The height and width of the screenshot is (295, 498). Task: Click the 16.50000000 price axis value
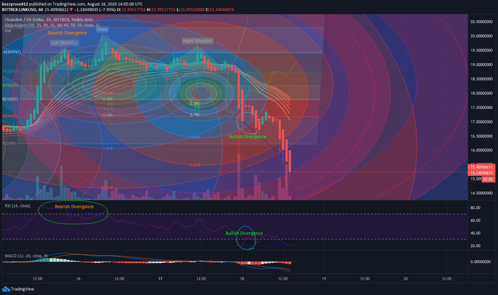click(x=481, y=136)
